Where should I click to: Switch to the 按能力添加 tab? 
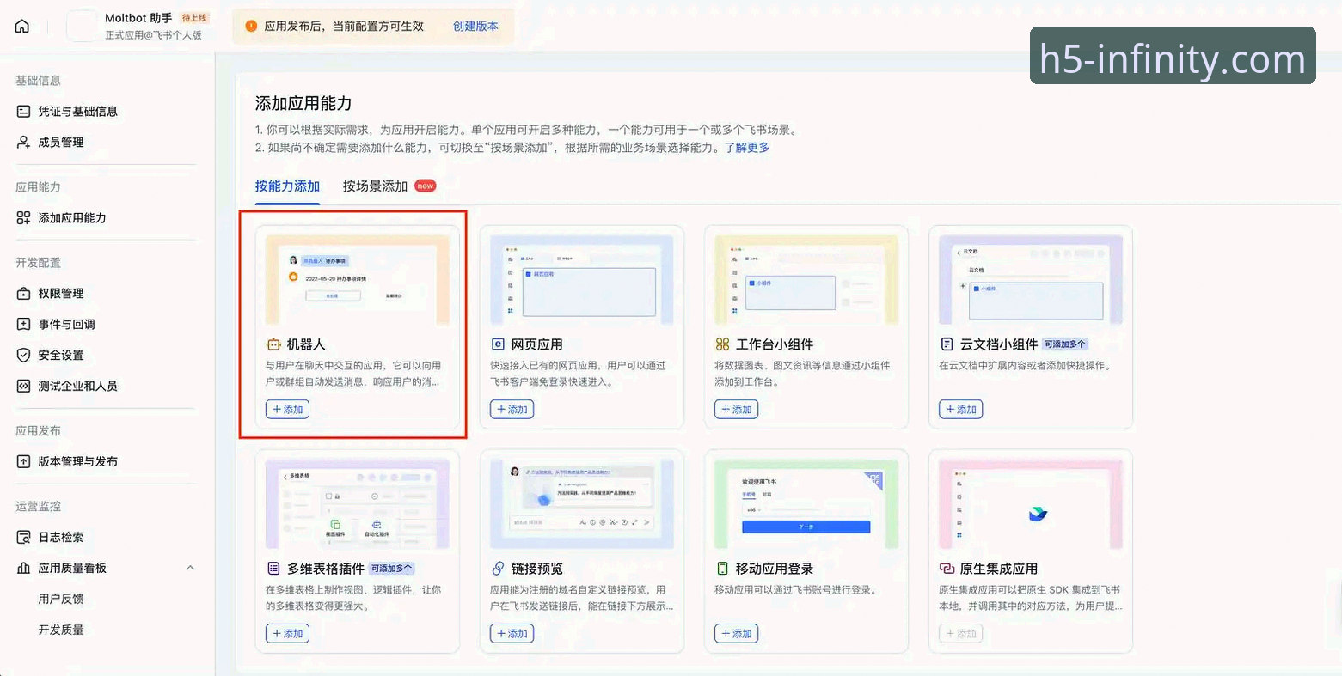(x=287, y=186)
